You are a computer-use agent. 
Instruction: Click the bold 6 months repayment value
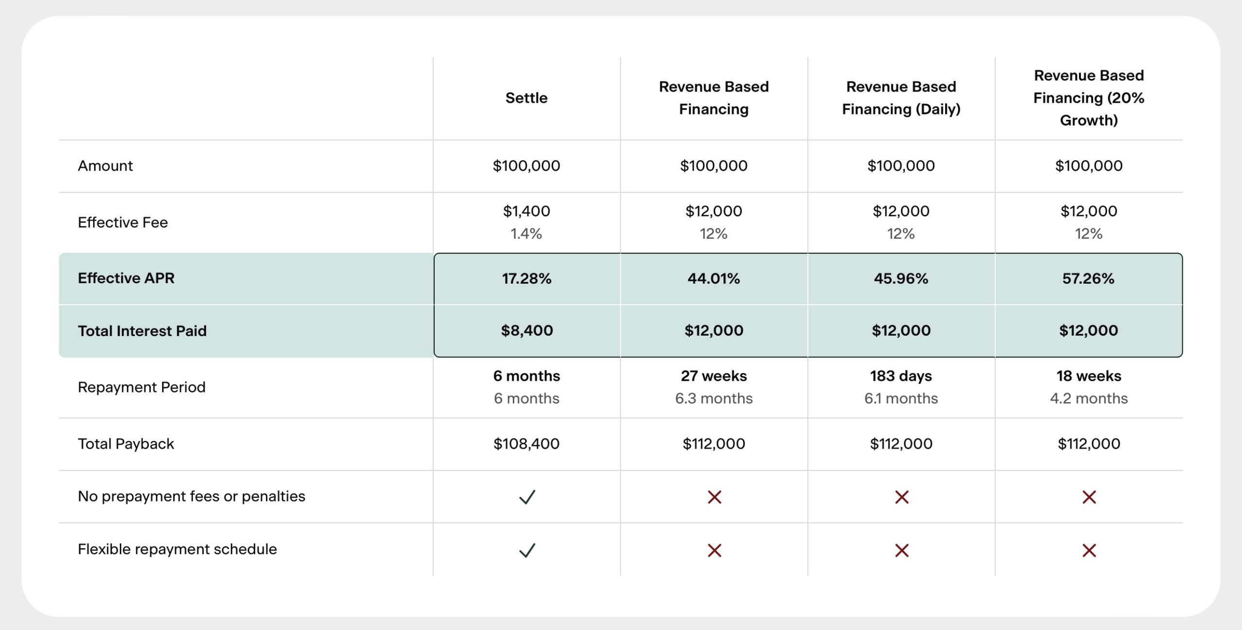(x=526, y=376)
